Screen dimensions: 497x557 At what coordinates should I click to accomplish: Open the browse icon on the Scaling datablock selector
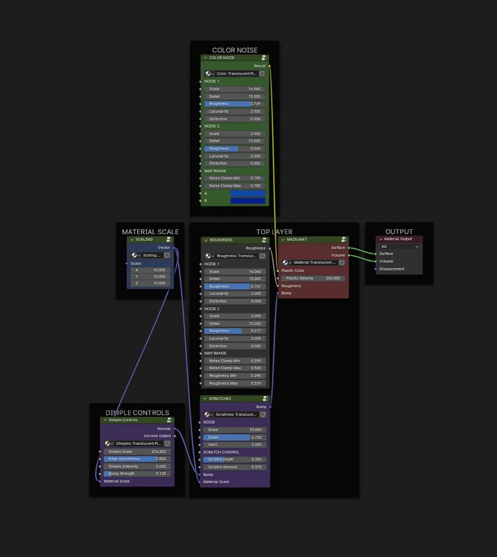(x=135, y=255)
